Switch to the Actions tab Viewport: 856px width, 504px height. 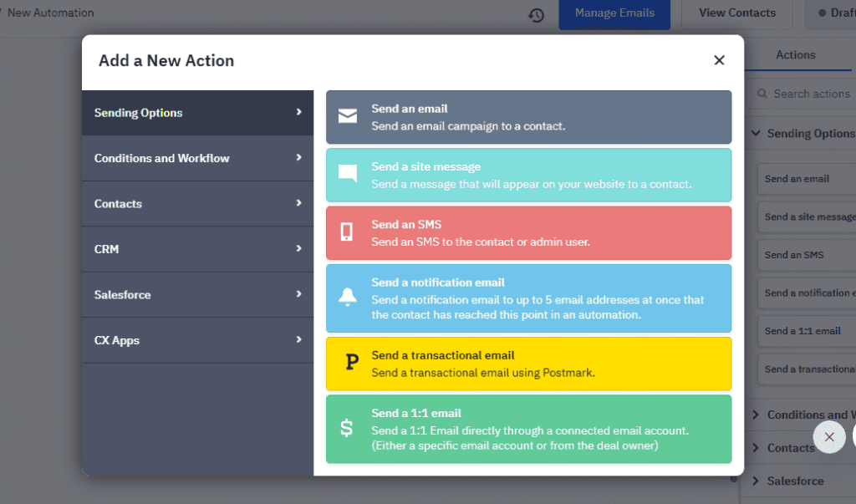[x=795, y=55]
